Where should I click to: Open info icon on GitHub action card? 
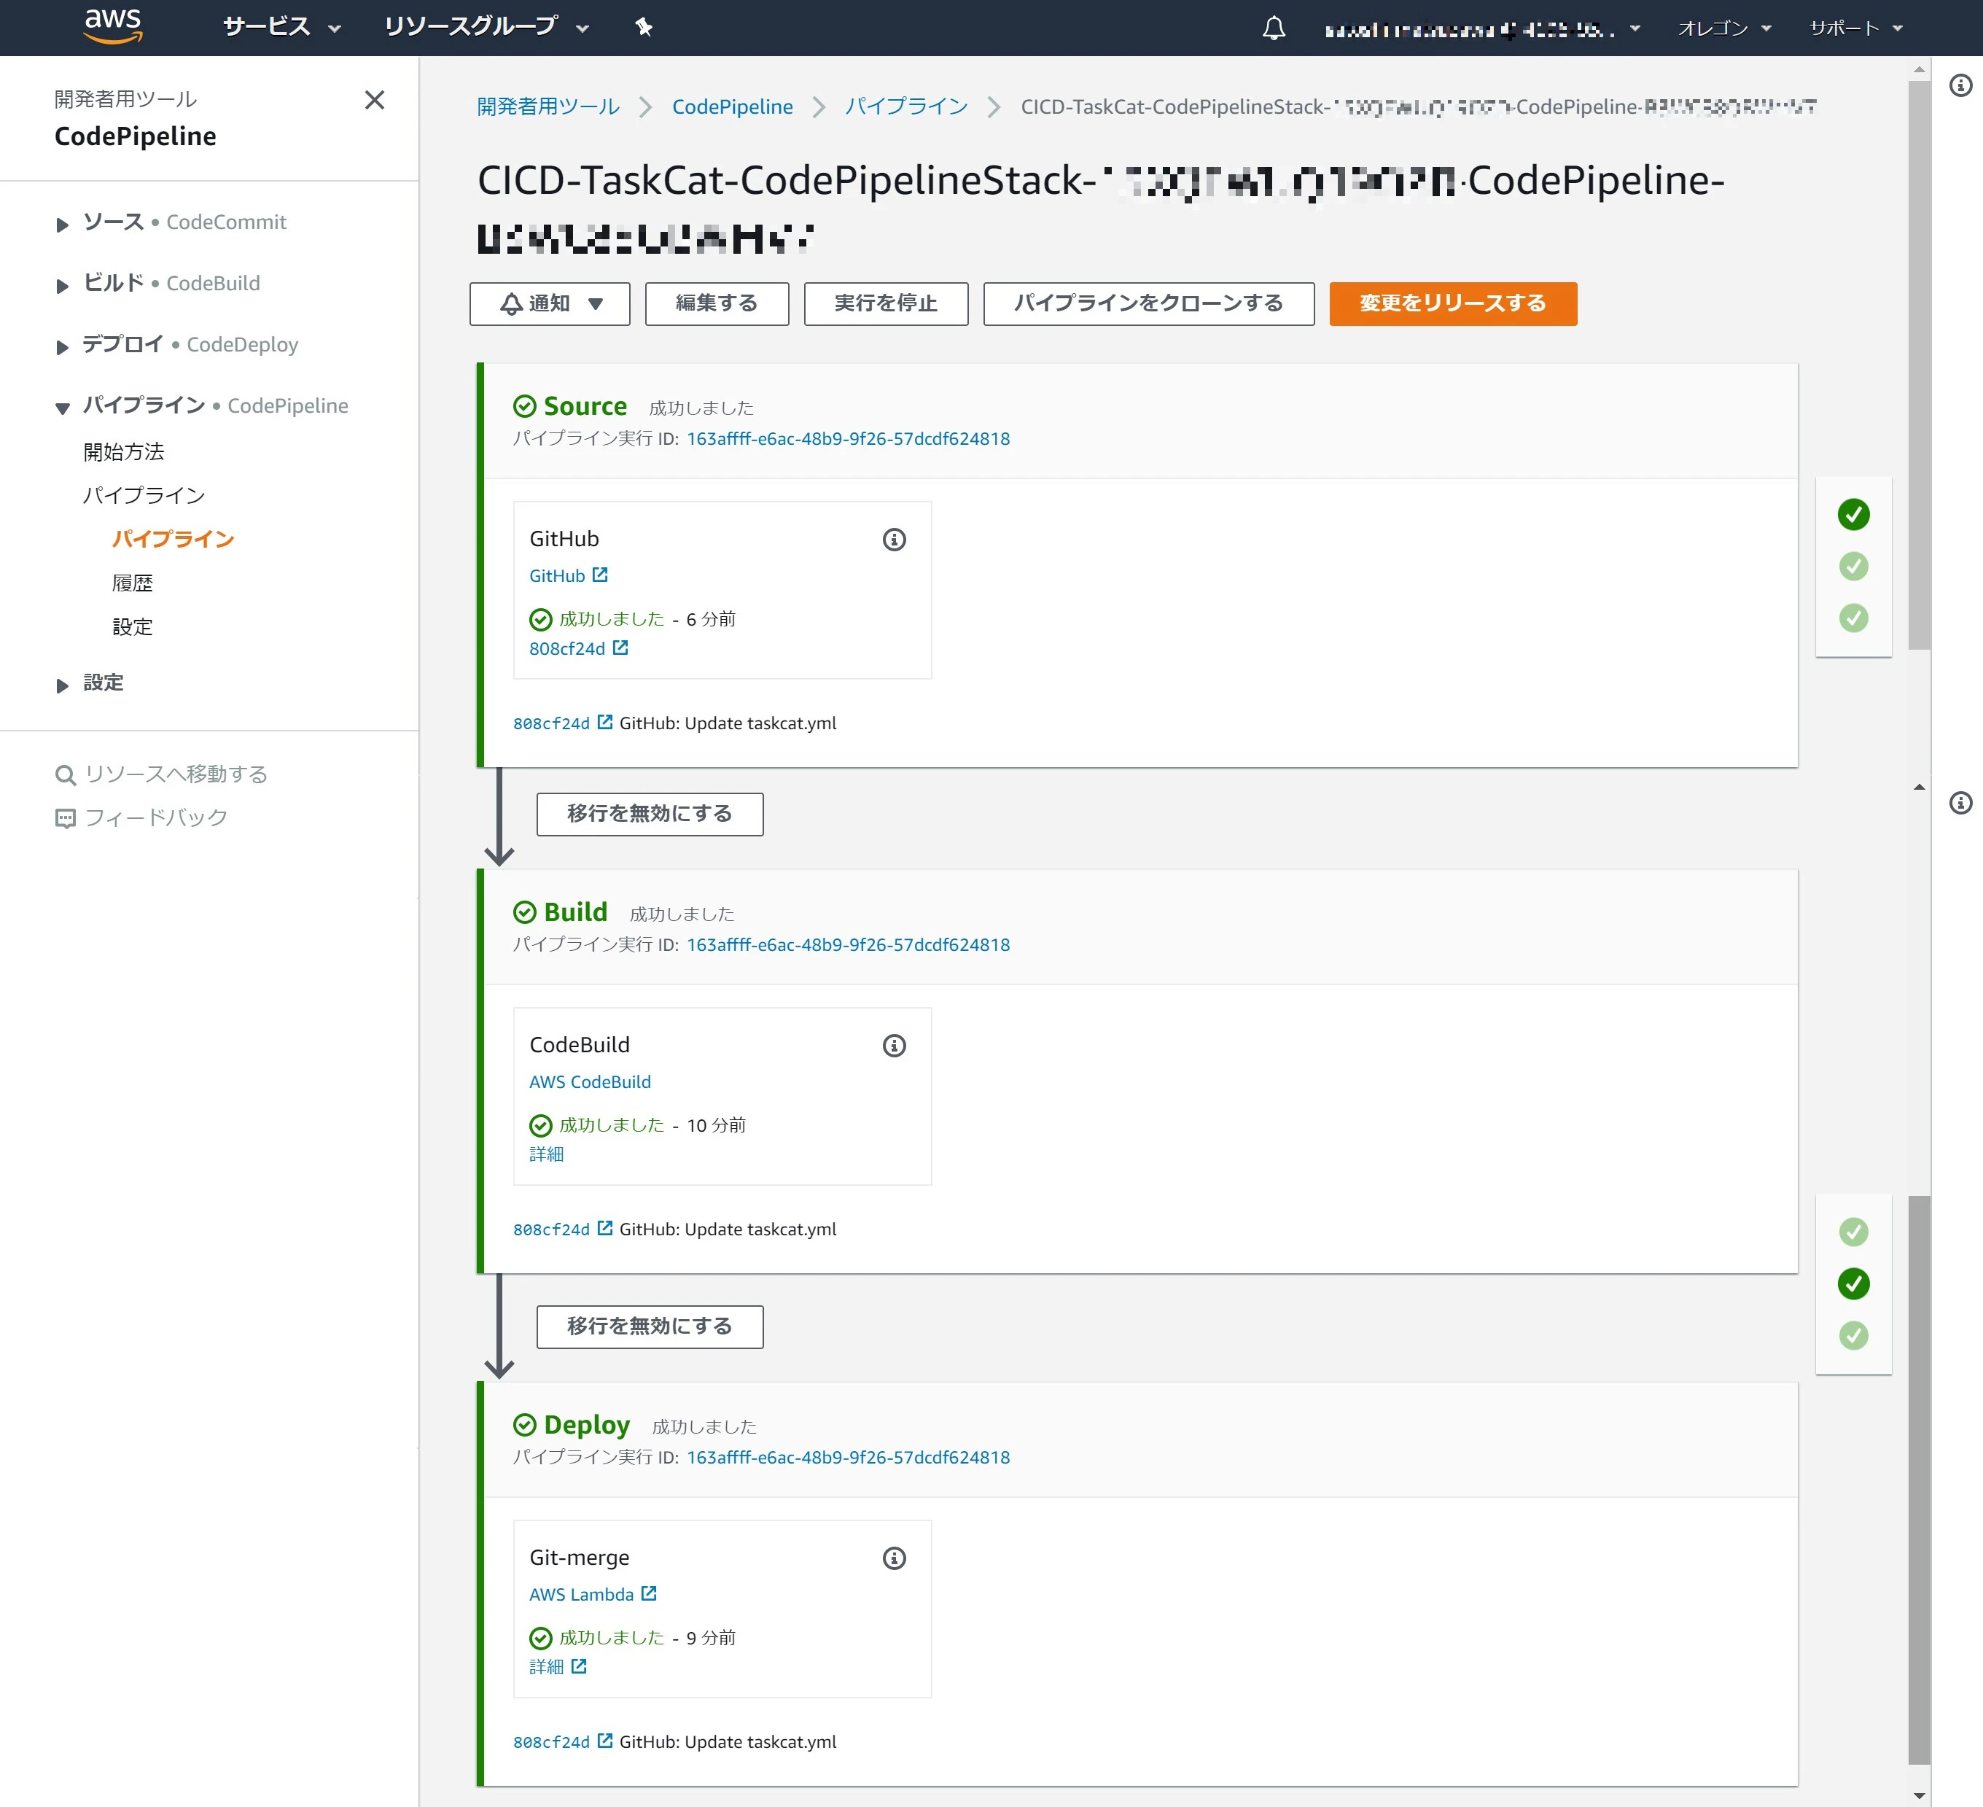coord(894,539)
